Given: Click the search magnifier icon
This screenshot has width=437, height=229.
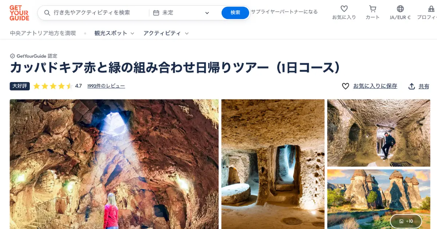Looking at the screenshot, I should point(47,13).
